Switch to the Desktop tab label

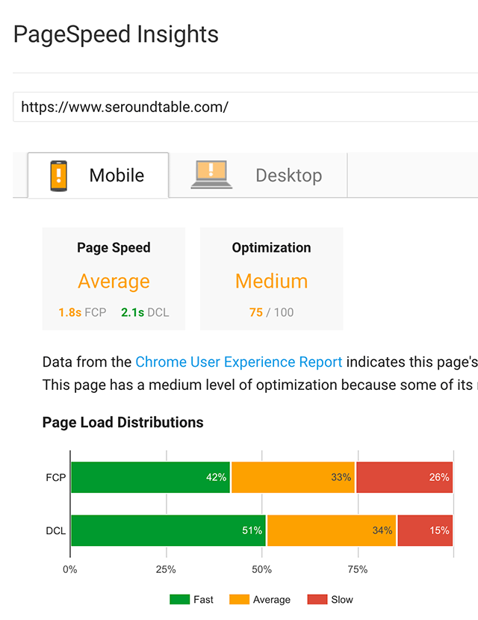tap(288, 176)
